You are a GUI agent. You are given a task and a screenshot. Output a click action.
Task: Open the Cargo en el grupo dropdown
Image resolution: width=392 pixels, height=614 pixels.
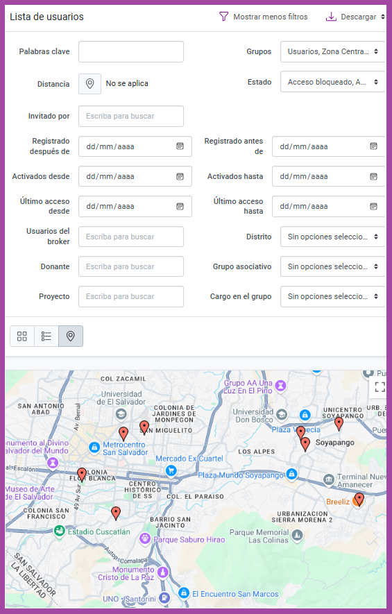pyautogui.click(x=332, y=296)
